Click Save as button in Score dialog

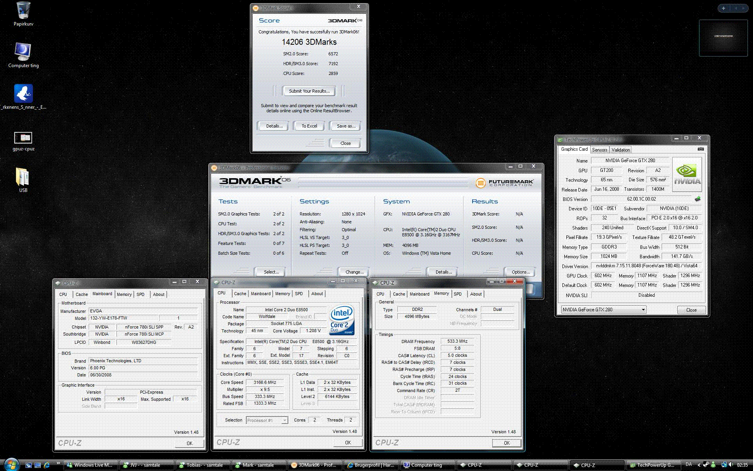(346, 126)
